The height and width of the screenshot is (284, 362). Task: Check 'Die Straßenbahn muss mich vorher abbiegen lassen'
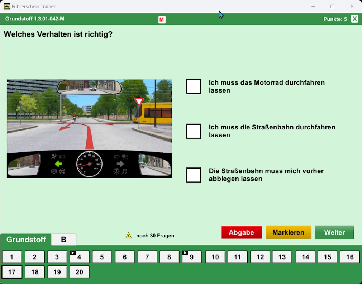pyautogui.click(x=193, y=175)
